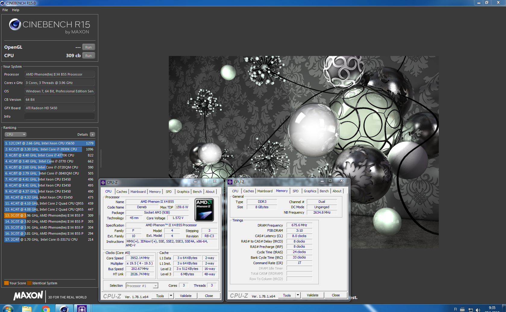This screenshot has width=506, height=312.
Task: Click Core Speed value 3952.14 MHz
Action: 140,258
